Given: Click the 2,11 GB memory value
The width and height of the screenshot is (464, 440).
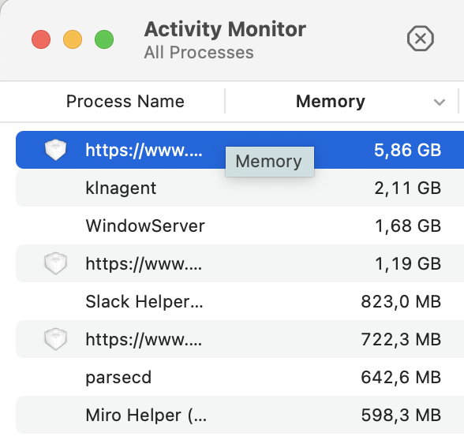Looking at the screenshot, I should click(407, 188).
